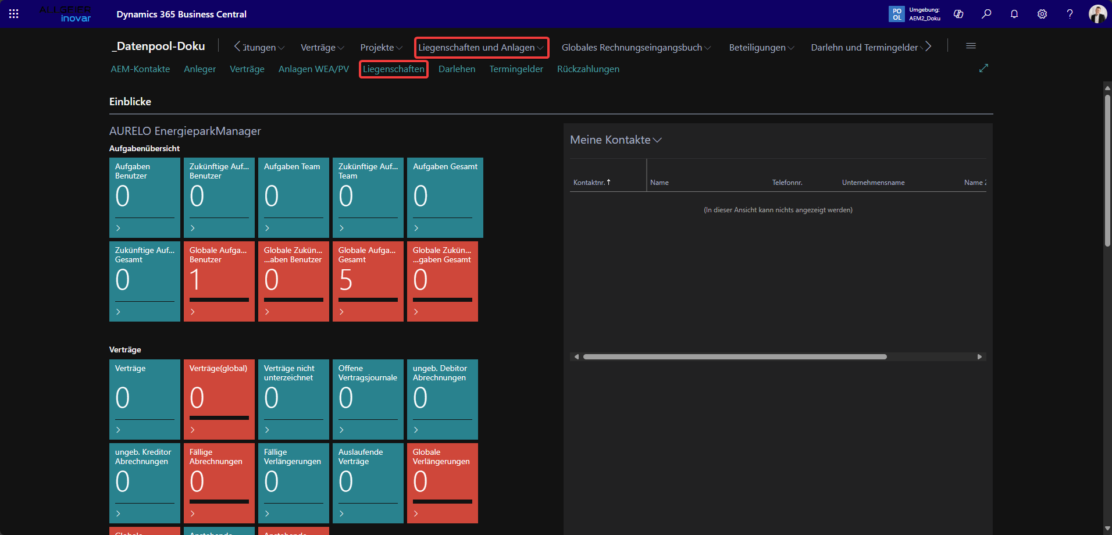Open the Verträge tile showing 0
1112x535 pixels.
(x=145, y=400)
